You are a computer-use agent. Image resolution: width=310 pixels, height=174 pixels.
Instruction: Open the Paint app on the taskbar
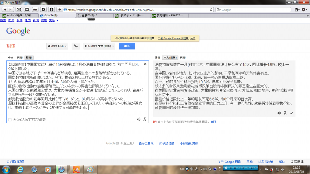coord(90,169)
